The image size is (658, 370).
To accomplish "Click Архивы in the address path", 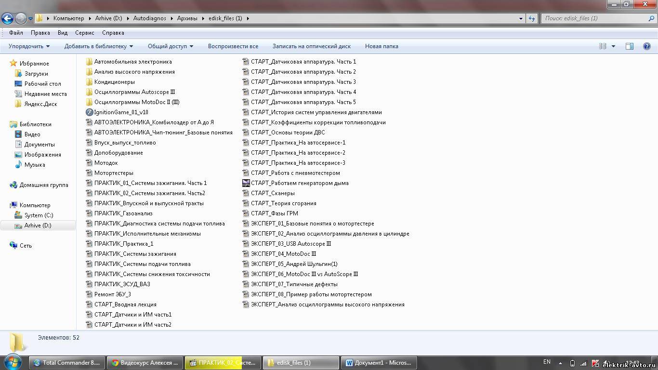I will (x=187, y=18).
